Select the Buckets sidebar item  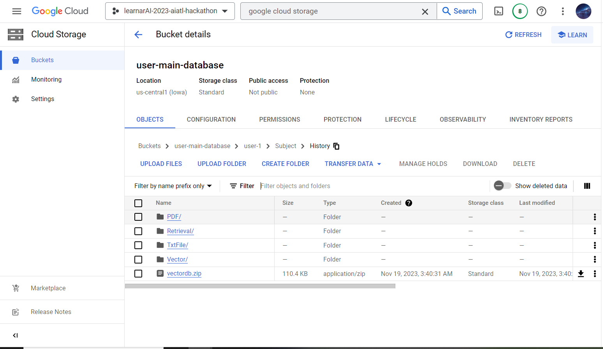[62, 60]
